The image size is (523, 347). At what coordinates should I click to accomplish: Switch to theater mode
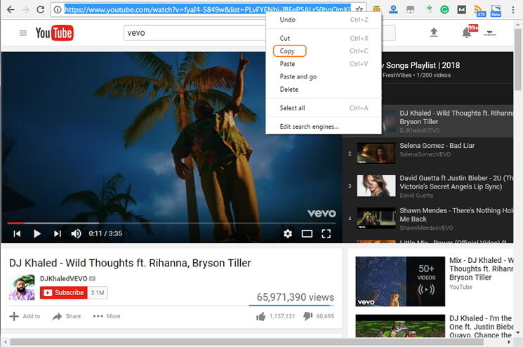[x=307, y=233]
